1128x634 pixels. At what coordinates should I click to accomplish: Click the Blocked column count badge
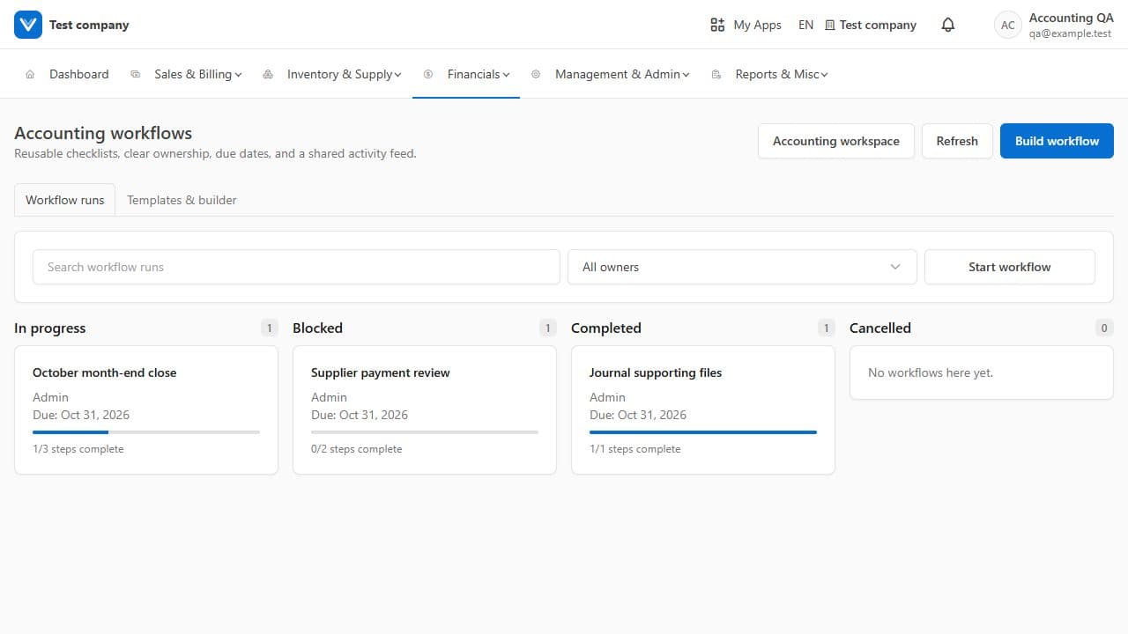click(x=547, y=328)
